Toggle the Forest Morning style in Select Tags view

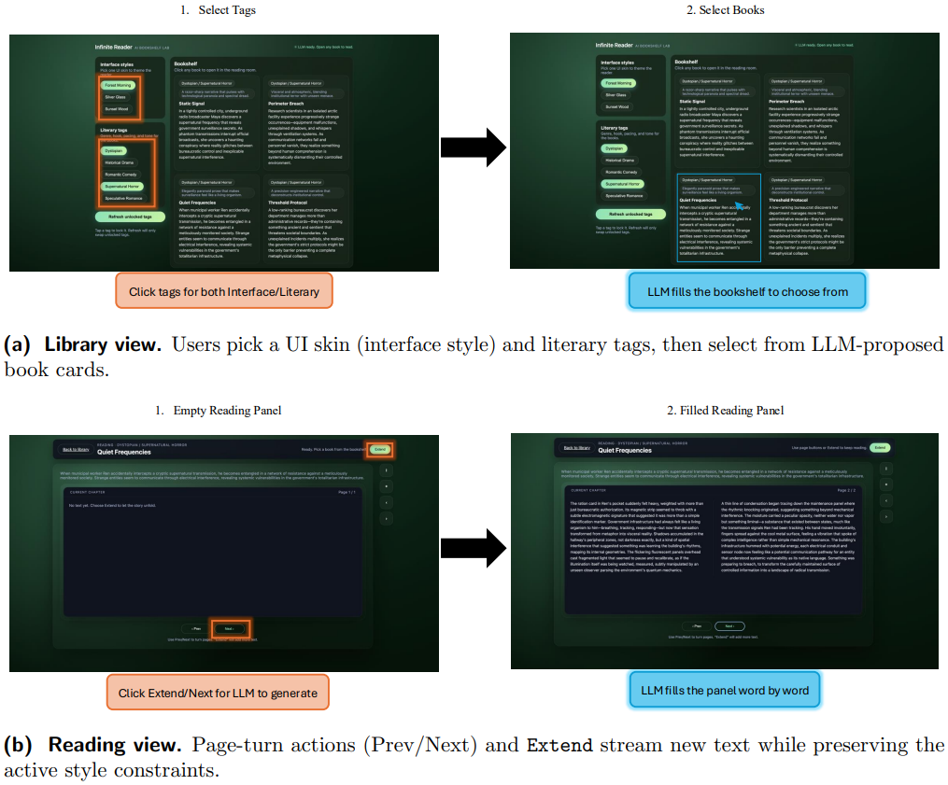[118, 85]
